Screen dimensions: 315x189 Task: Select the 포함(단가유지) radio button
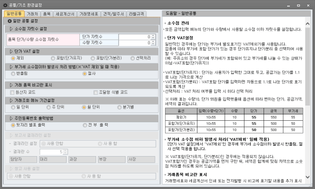pyautogui.click(x=53, y=58)
